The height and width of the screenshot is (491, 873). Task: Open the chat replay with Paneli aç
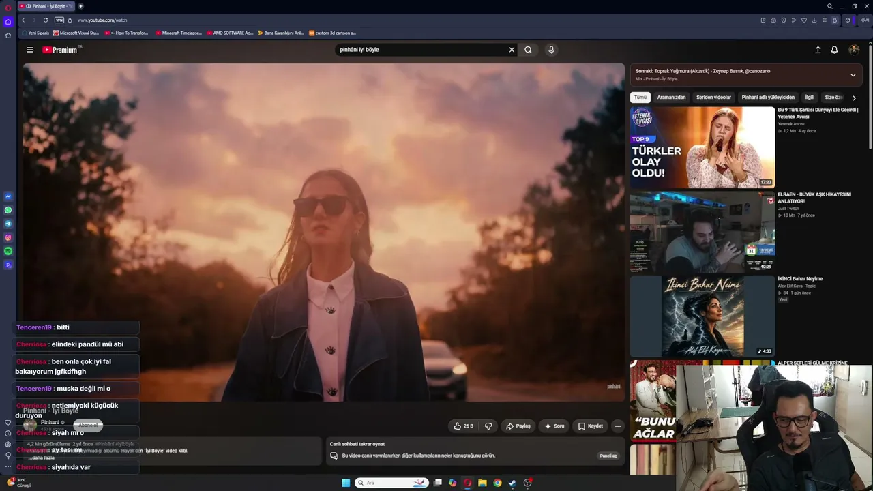pyautogui.click(x=608, y=456)
